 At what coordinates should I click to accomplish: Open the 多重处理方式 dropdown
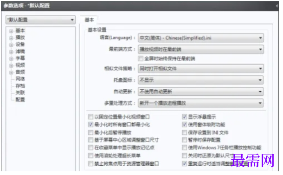point(201,103)
